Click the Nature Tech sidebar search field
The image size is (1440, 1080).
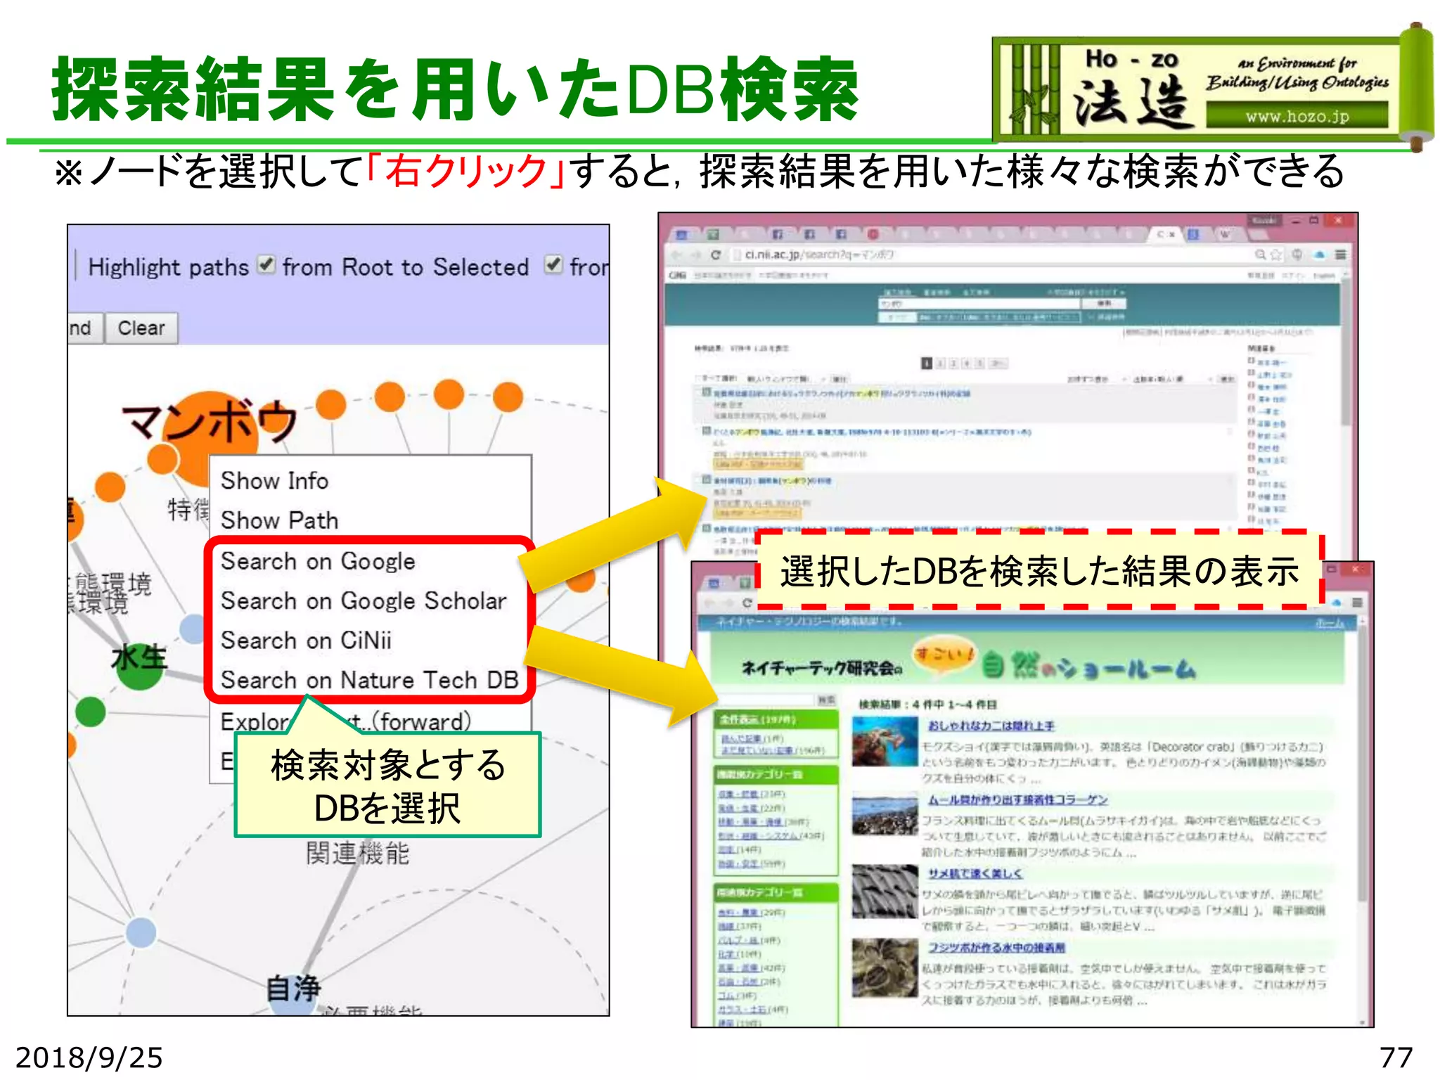coord(765,700)
